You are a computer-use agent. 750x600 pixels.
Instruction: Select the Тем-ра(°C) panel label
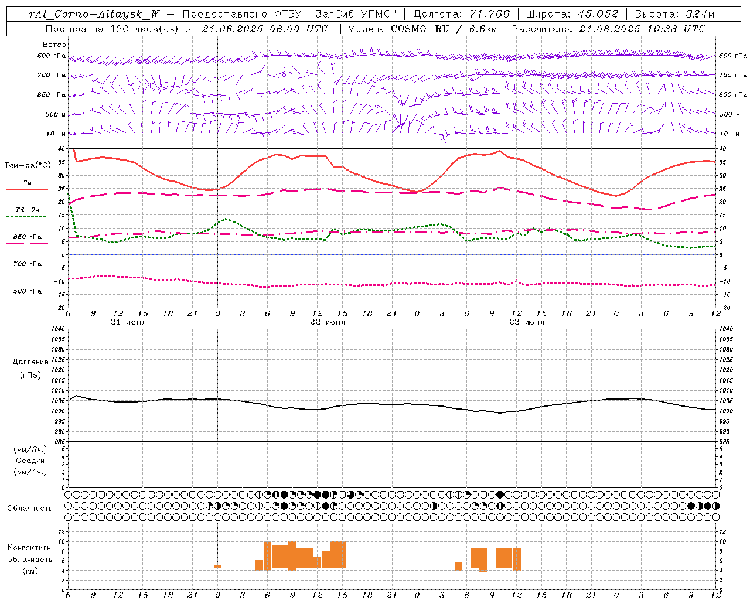point(28,166)
